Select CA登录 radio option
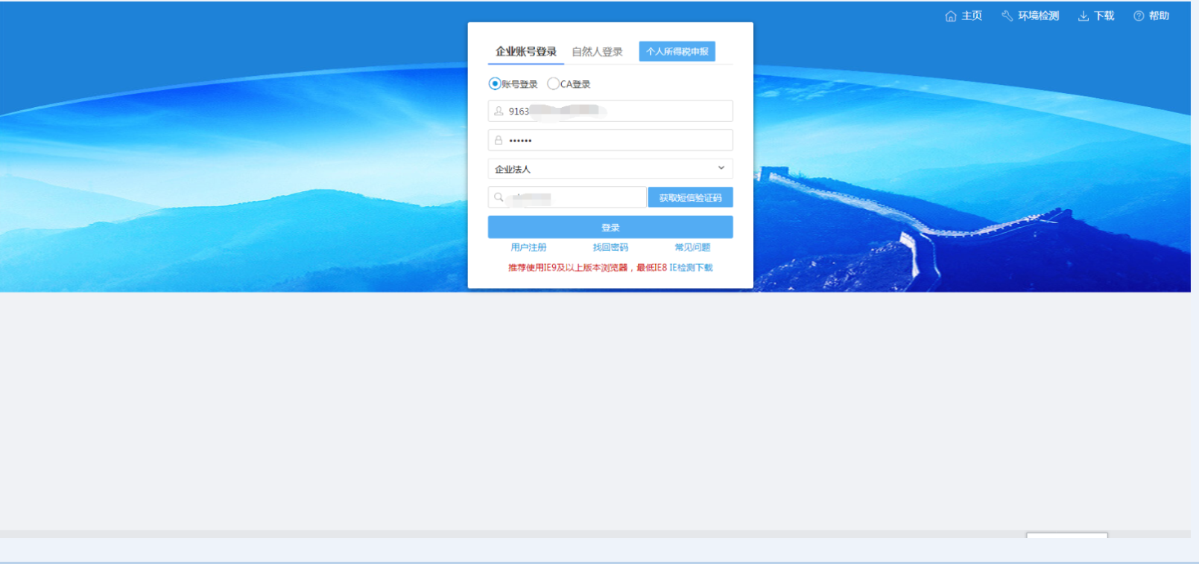 553,83
